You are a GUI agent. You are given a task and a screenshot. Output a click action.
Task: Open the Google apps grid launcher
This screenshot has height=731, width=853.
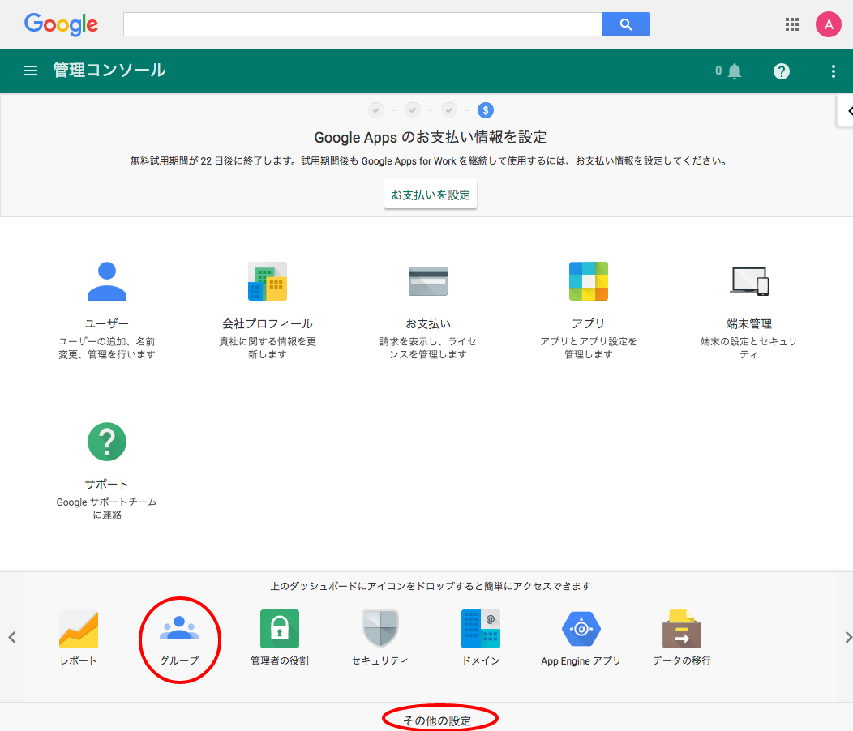[x=792, y=24]
